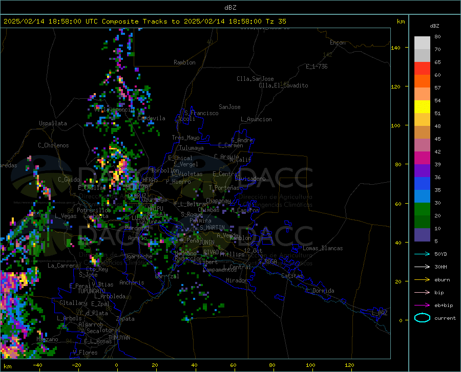Click the yellow eburn arrow in legend
The image size is (461, 372).
coord(422,280)
